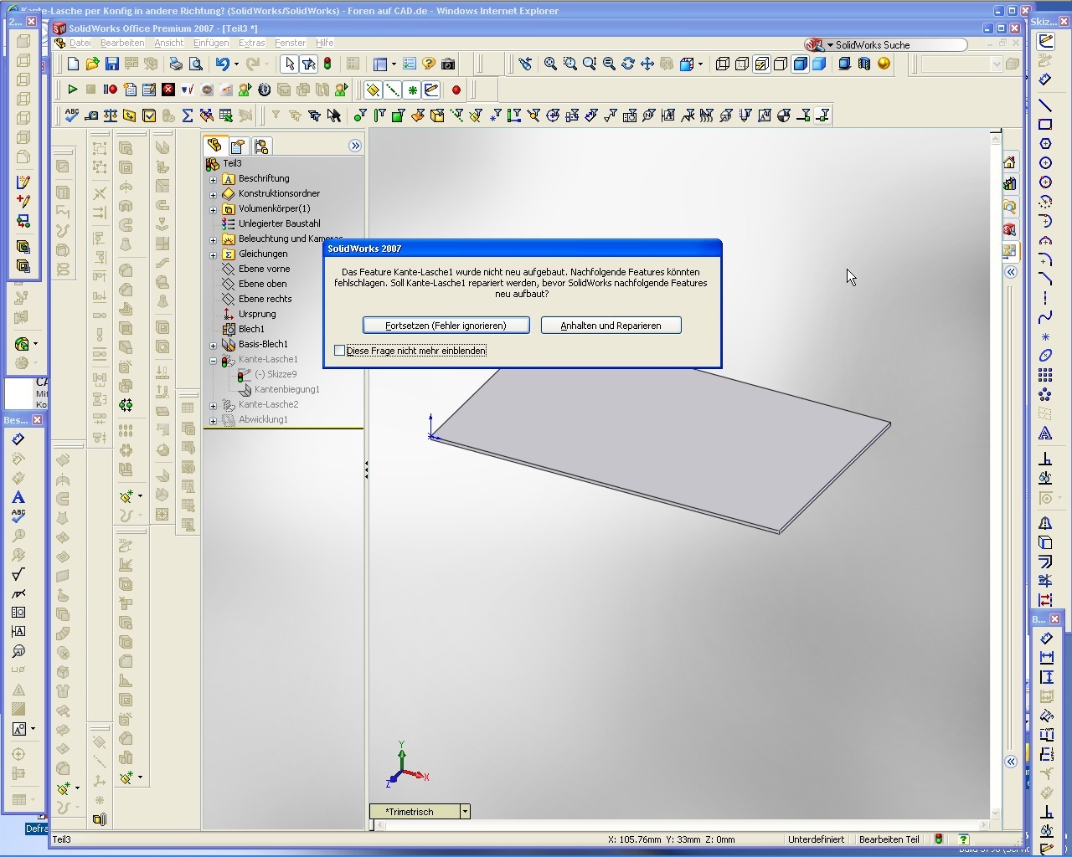Click the camera screen capture icon
Screen dimensions: 1072x857
point(448,64)
